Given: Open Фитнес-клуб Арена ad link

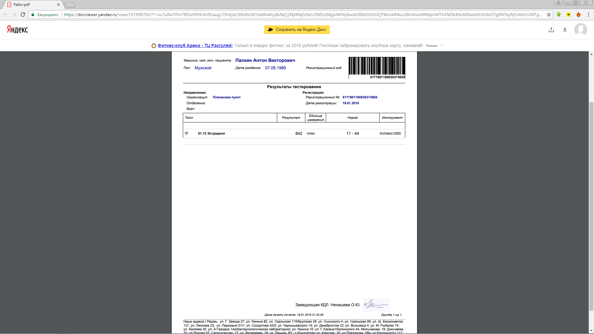Looking at the screenshot, I should point(195,45).
